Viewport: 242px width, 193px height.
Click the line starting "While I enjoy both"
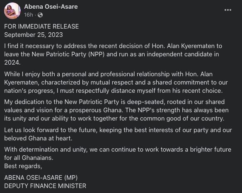tap(108, 74)
